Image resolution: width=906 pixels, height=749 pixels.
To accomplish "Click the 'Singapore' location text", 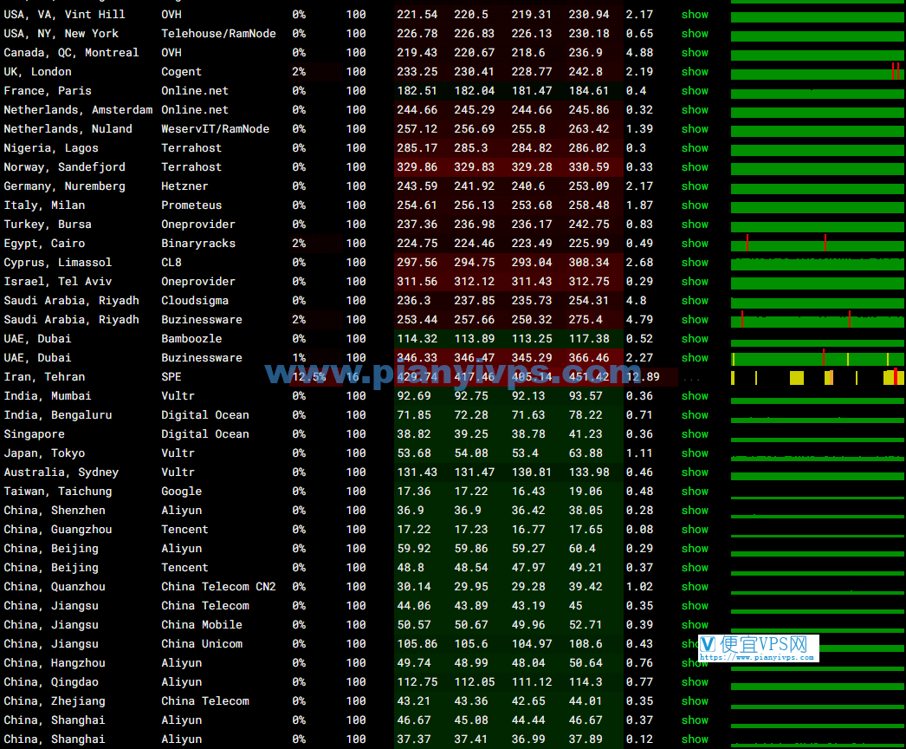I will click(x=34, y=434).
